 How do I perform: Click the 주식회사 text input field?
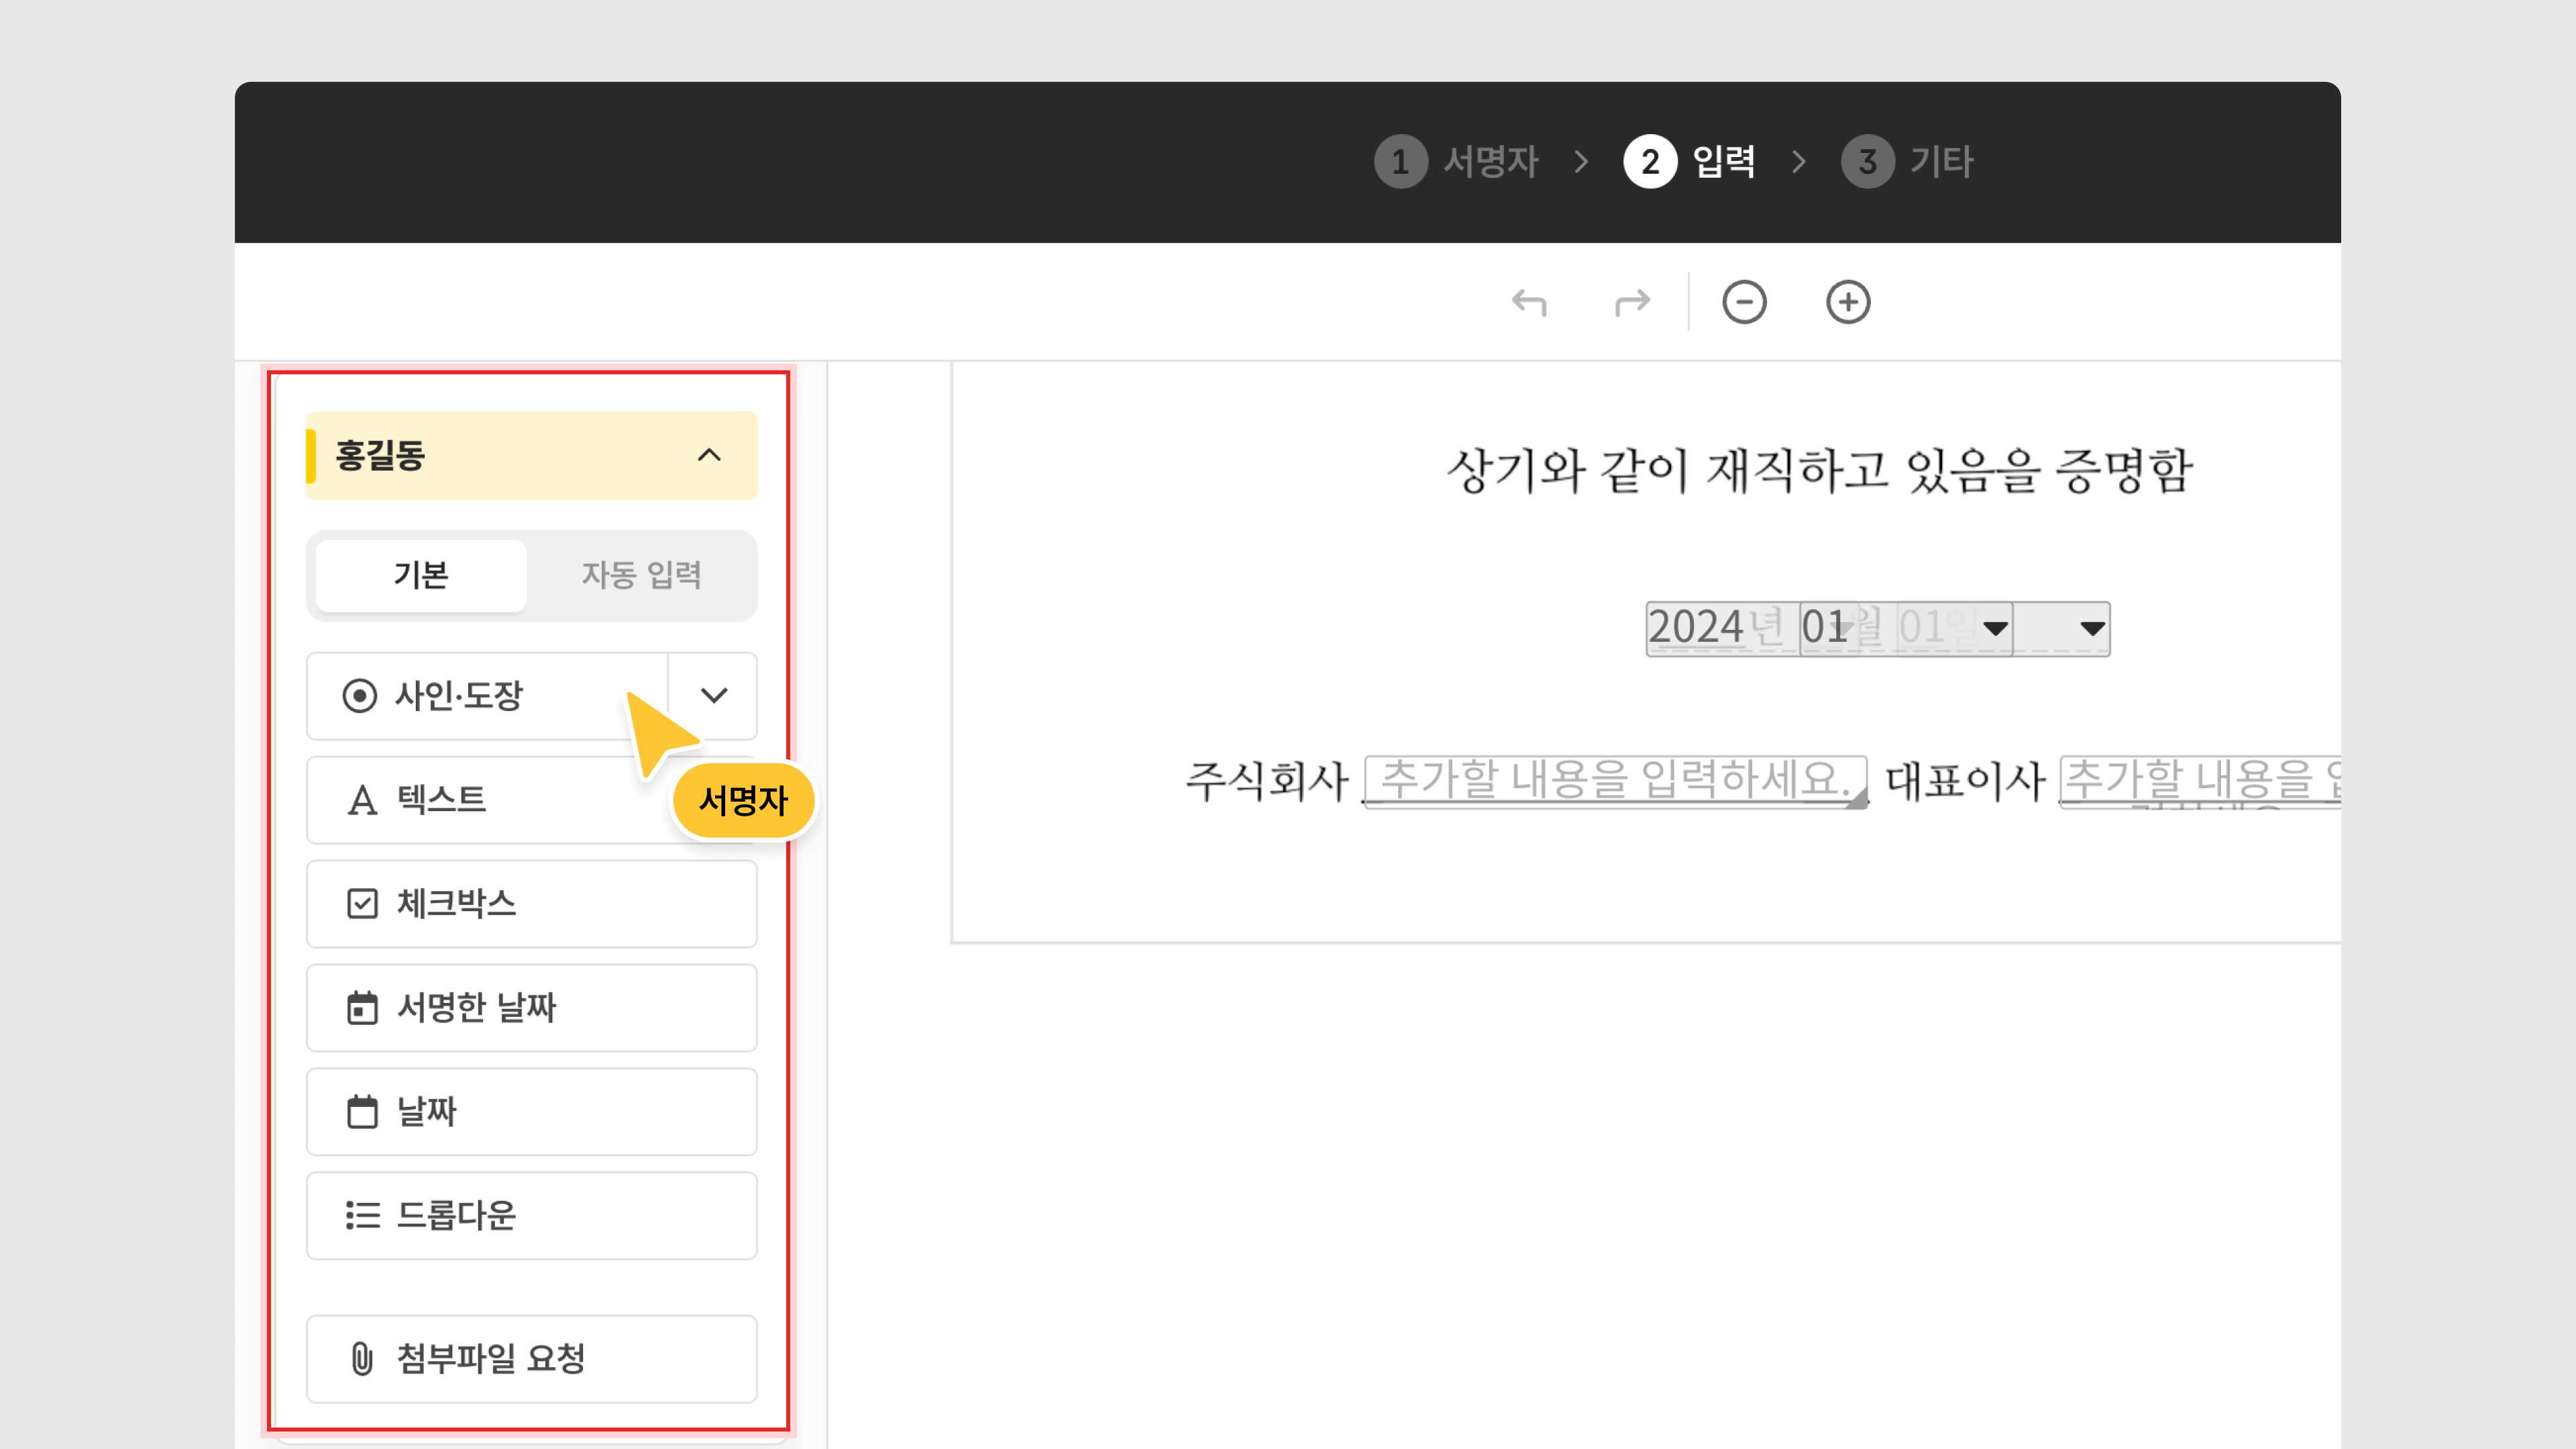click(x=1614, y=780)
